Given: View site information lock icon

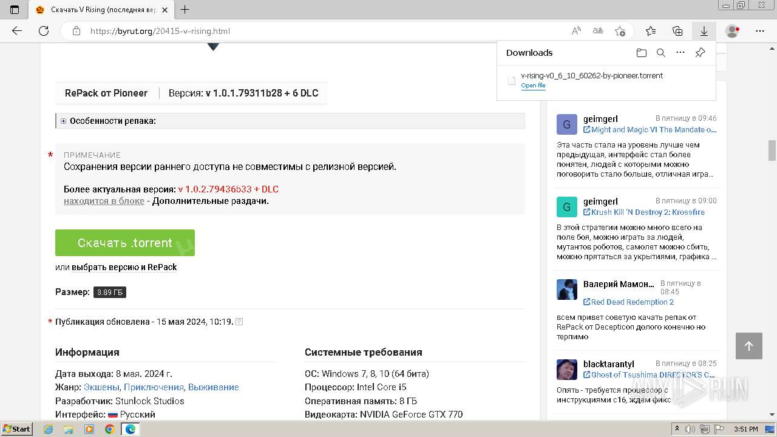Looking at the screenshot, I should point(76,31).
